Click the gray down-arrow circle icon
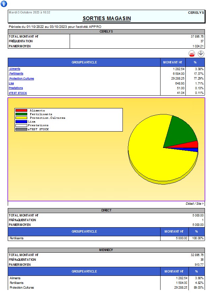 (x=201, y=54)
